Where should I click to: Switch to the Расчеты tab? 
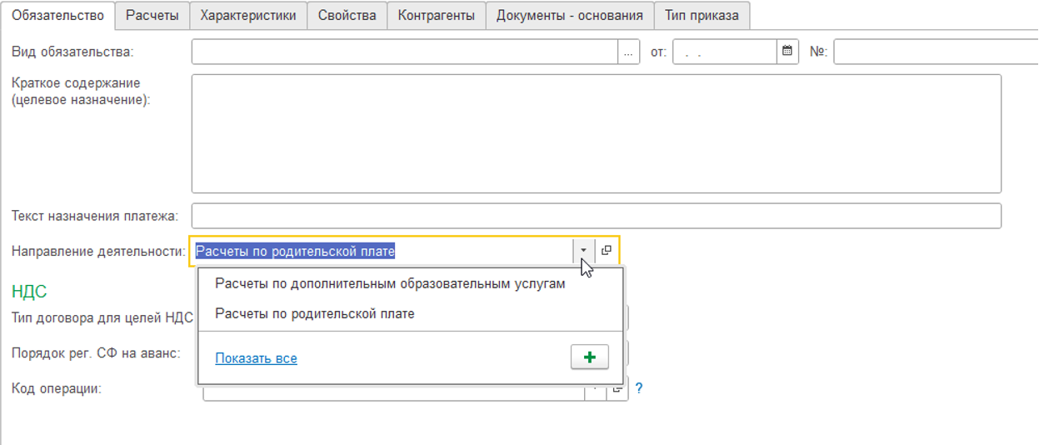[152, 15]
